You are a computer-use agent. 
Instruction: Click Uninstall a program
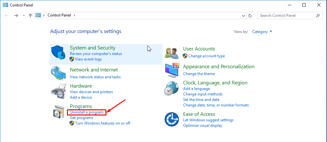pos(87,112)
